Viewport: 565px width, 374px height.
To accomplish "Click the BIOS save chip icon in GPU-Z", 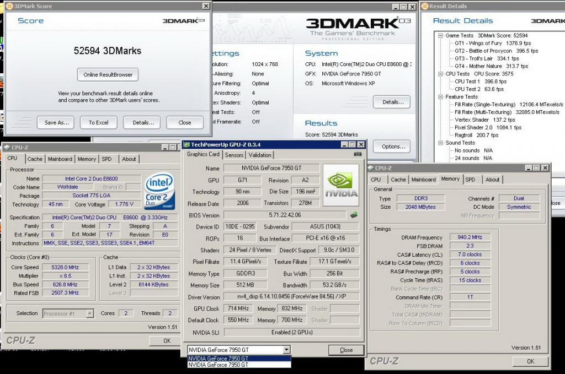I will [354, 215].
